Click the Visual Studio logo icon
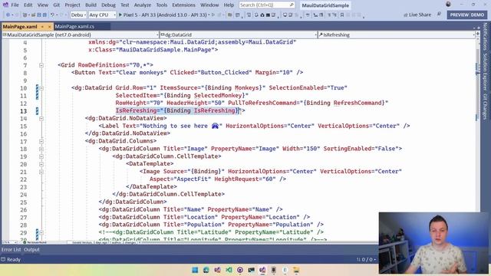 5,5
